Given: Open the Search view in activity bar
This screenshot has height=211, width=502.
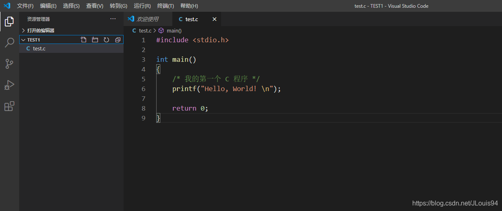Looking at the screenshot, I should [9, 43].
